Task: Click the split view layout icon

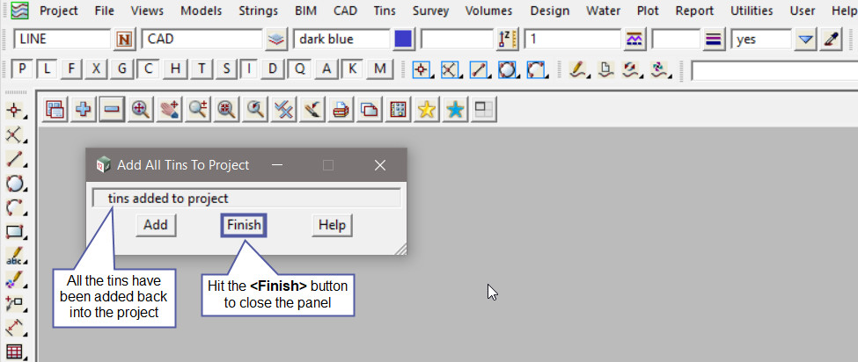Action: [484, 110]
